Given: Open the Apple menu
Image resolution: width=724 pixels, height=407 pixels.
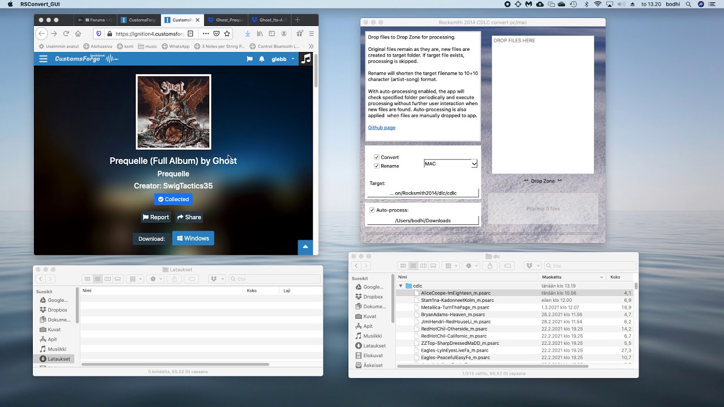Looking at the screenshot, I should (10, 4).
